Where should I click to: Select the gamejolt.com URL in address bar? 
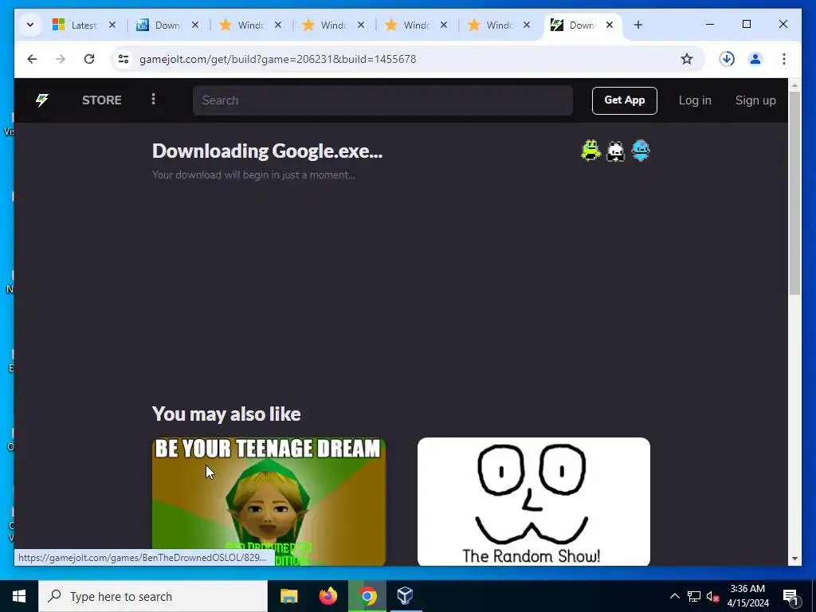[277, 59]
